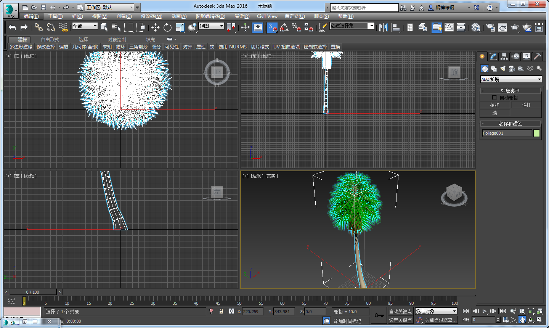Switch to the 对象绘制 ribbon tab
This screenshot has height=328, width=549.
[117, 39]
